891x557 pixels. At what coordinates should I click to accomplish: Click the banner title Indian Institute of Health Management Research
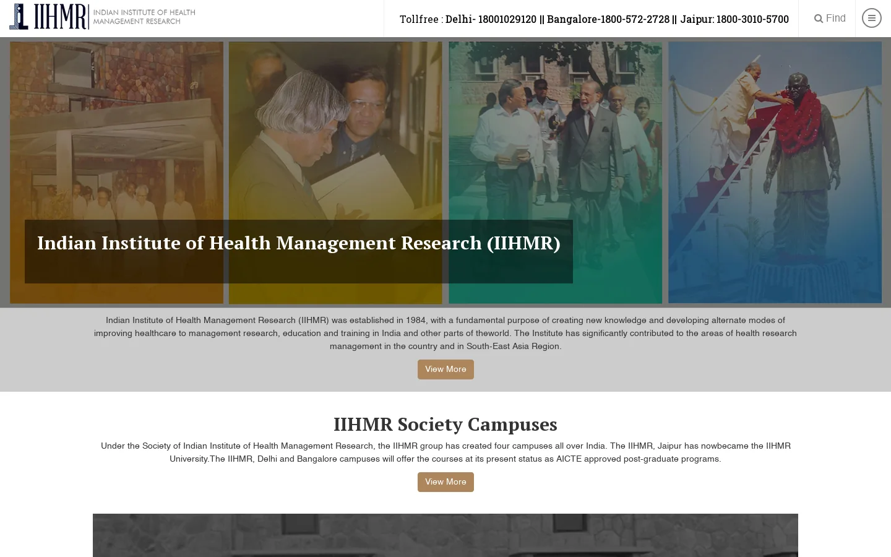299,243
